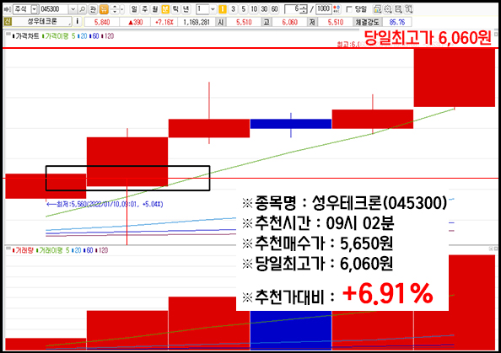Click the chart print icon in toolbar
The width and height of the screenshot is (501, 353).
coord(398,9)
